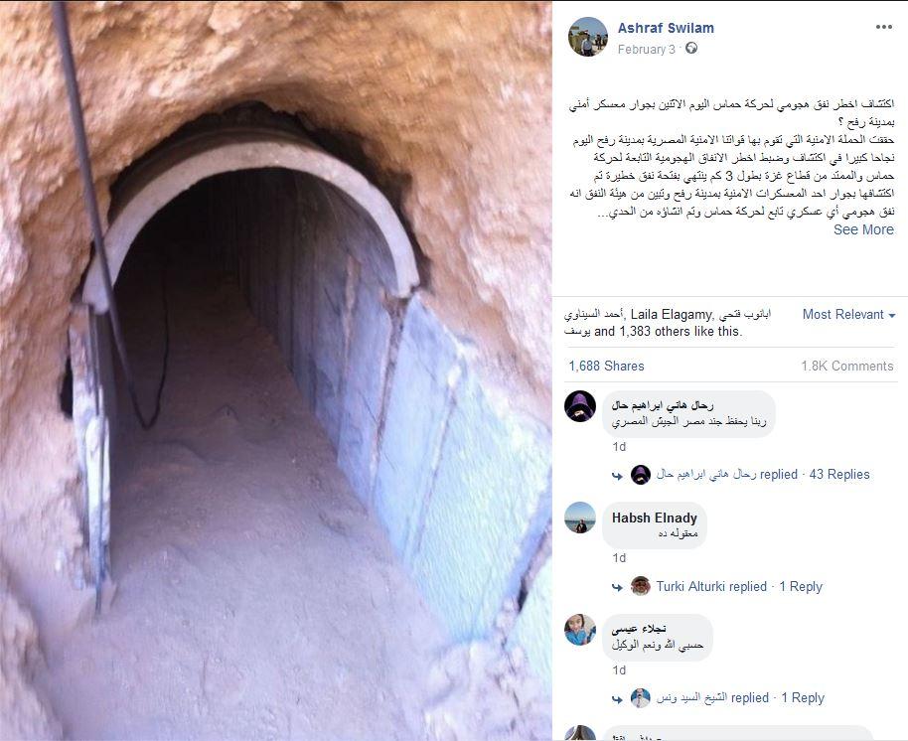
Task: Open the tunnel photo
Action: pyautogui.click(x=275, y=370)
